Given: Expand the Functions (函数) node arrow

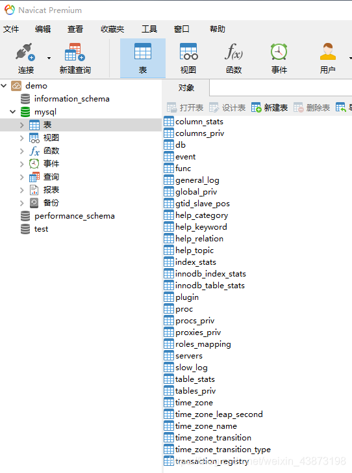Looking at the screenshot, I should pyautogui.click(x=21, y=151).
